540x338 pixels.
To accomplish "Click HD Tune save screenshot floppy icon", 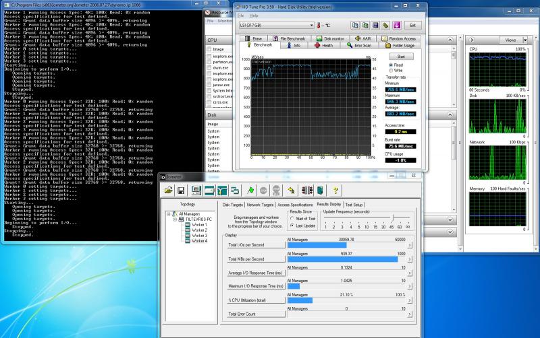I will click(375, 25).
